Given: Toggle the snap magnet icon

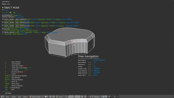Looking at the screenshot, I should point(88,97).
